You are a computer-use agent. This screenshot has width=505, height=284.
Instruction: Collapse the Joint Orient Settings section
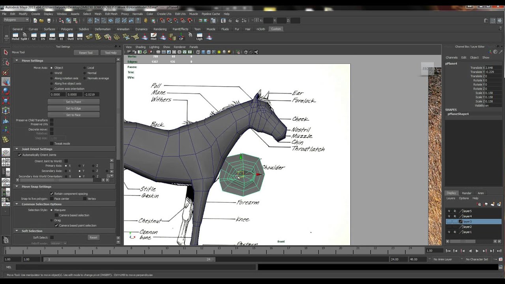tap(17, 149)
